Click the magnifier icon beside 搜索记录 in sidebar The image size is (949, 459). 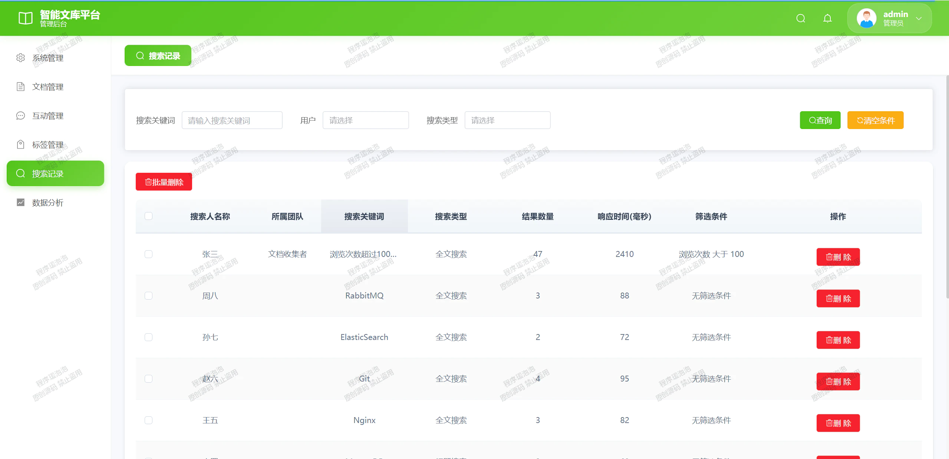[21, 174]
